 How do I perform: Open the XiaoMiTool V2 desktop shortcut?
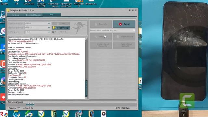click(79, 4)
